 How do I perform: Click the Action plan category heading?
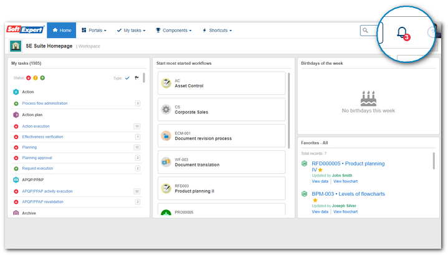pyautogui.click(x=32, y=115)
